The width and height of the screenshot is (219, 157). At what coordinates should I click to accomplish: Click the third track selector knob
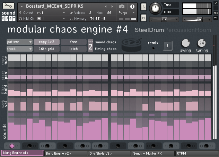pyautogui.click(x=47, y=146)
